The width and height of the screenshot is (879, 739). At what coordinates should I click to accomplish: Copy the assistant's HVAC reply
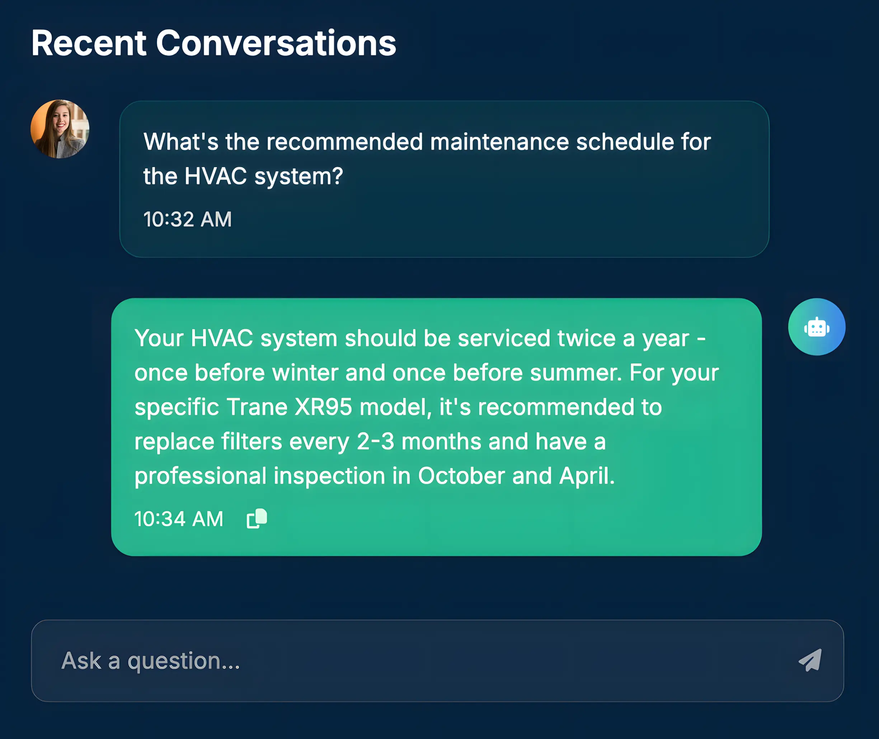257,519
